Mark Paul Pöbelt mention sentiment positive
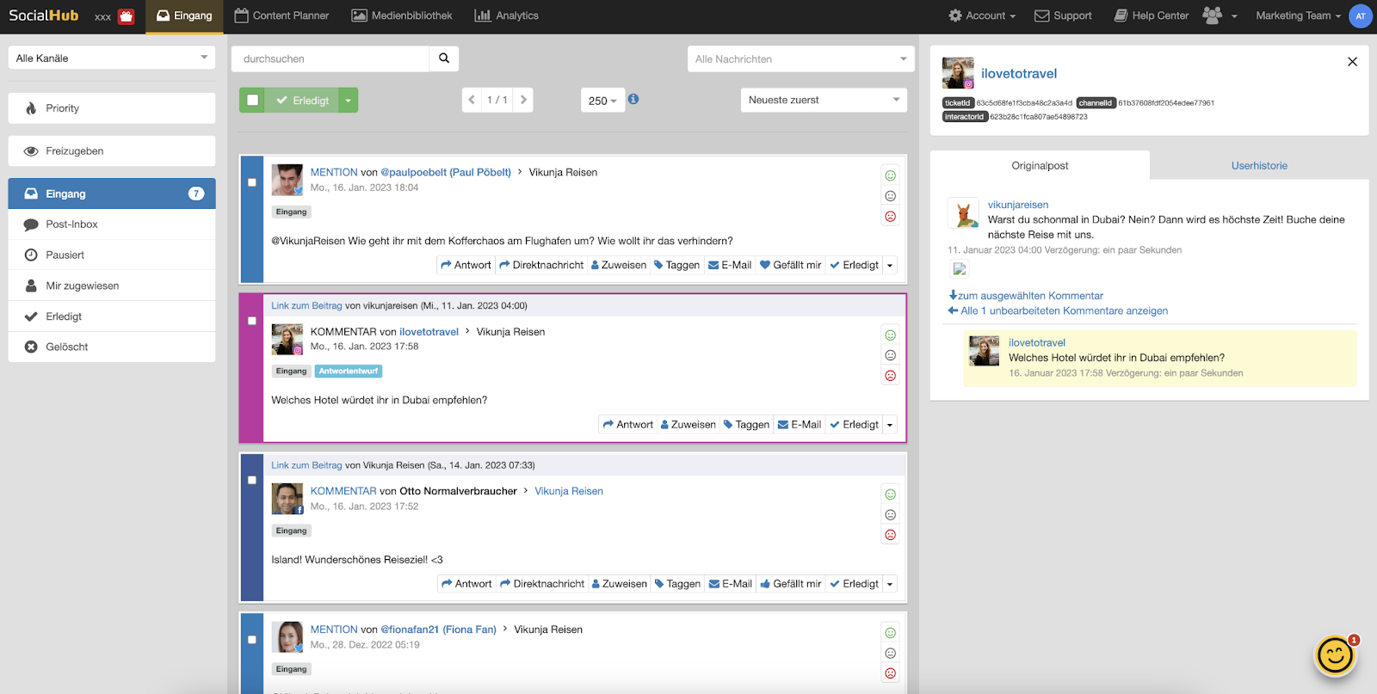Image resolution: width=1377 pixels, height=694 pixels. (891, 175)
